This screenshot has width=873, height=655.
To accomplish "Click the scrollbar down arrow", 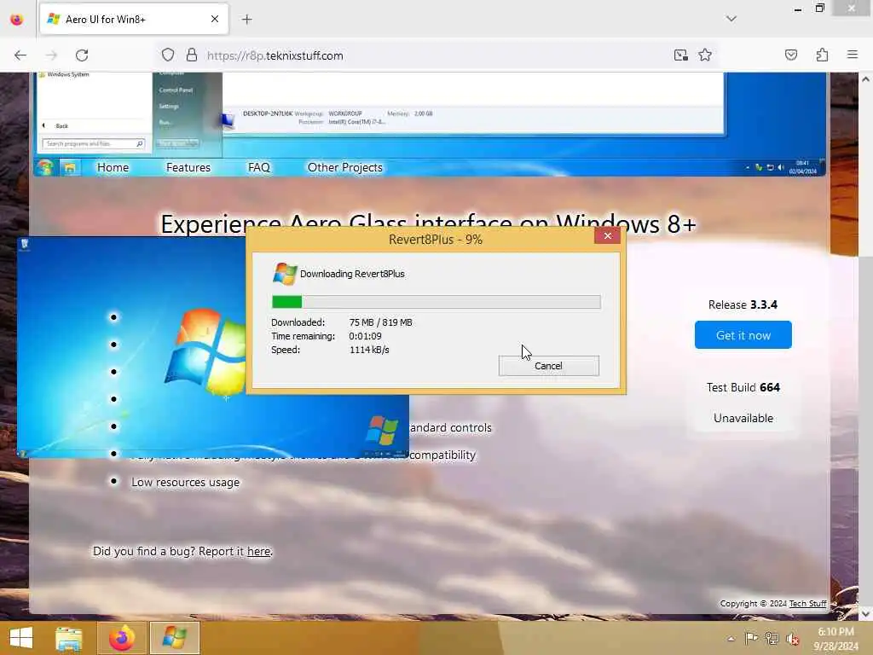I will coord(866,613).
